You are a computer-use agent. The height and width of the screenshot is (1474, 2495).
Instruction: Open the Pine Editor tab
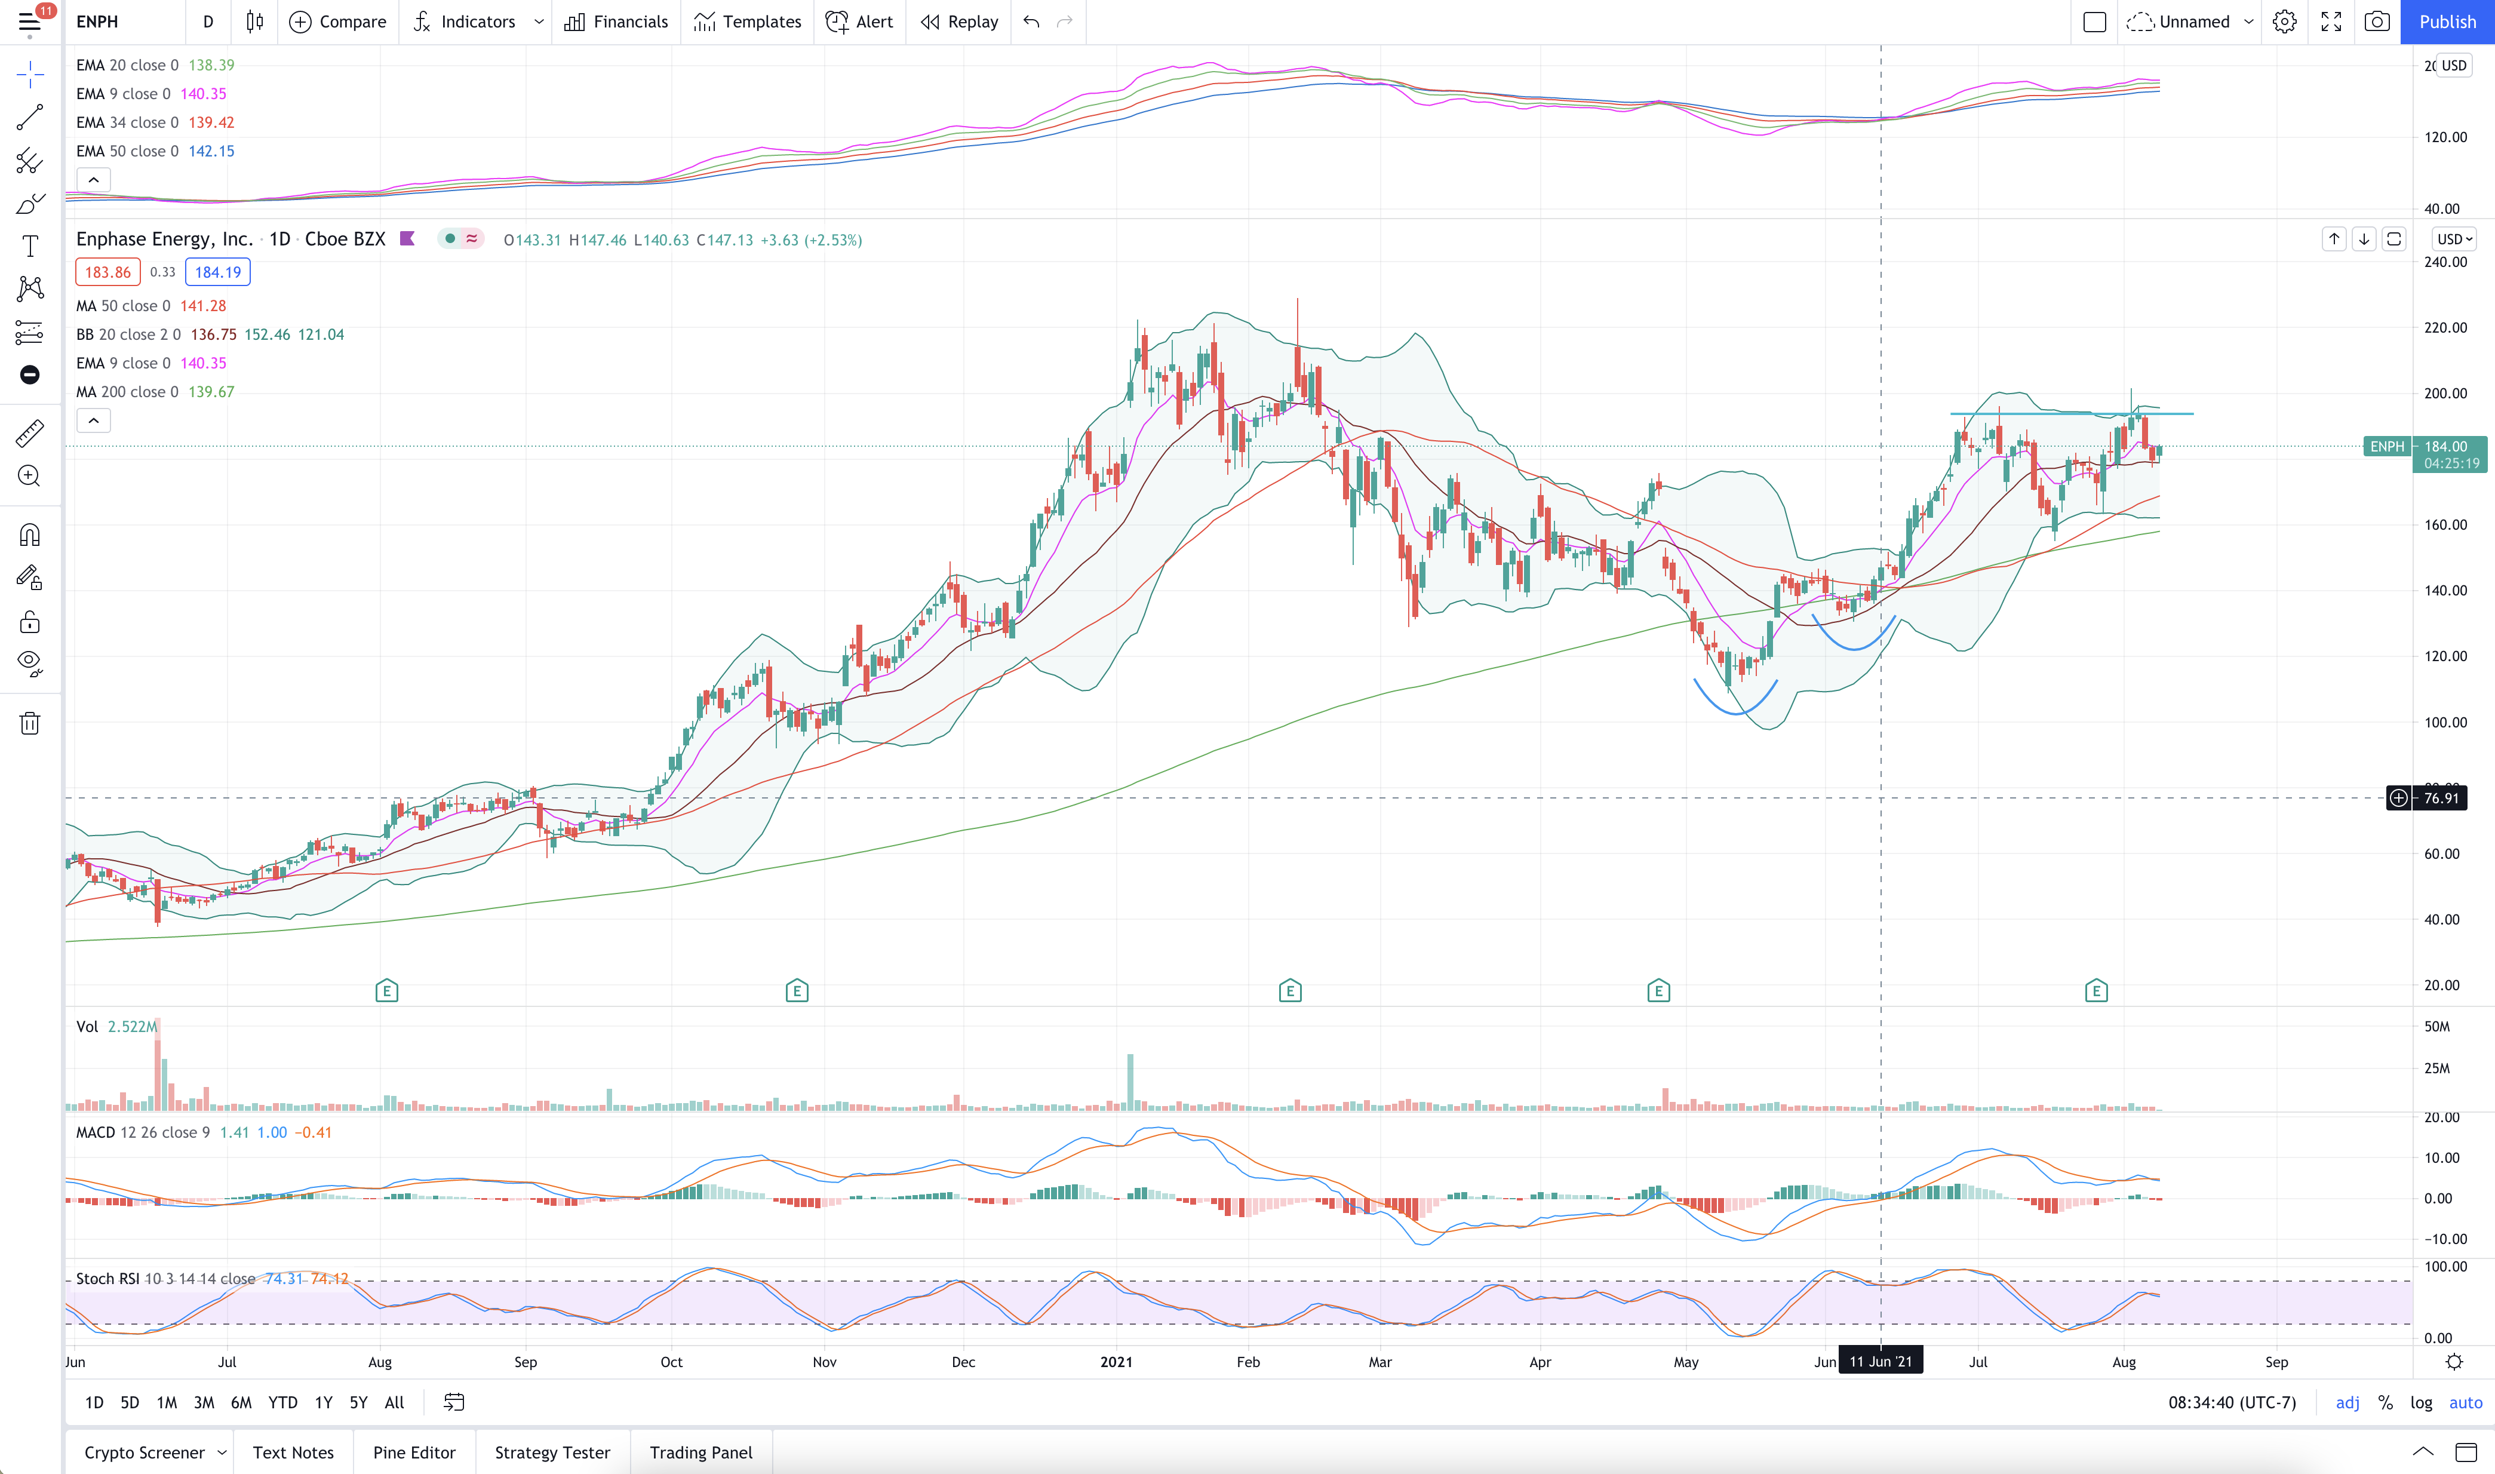(x=414, y=1452)
